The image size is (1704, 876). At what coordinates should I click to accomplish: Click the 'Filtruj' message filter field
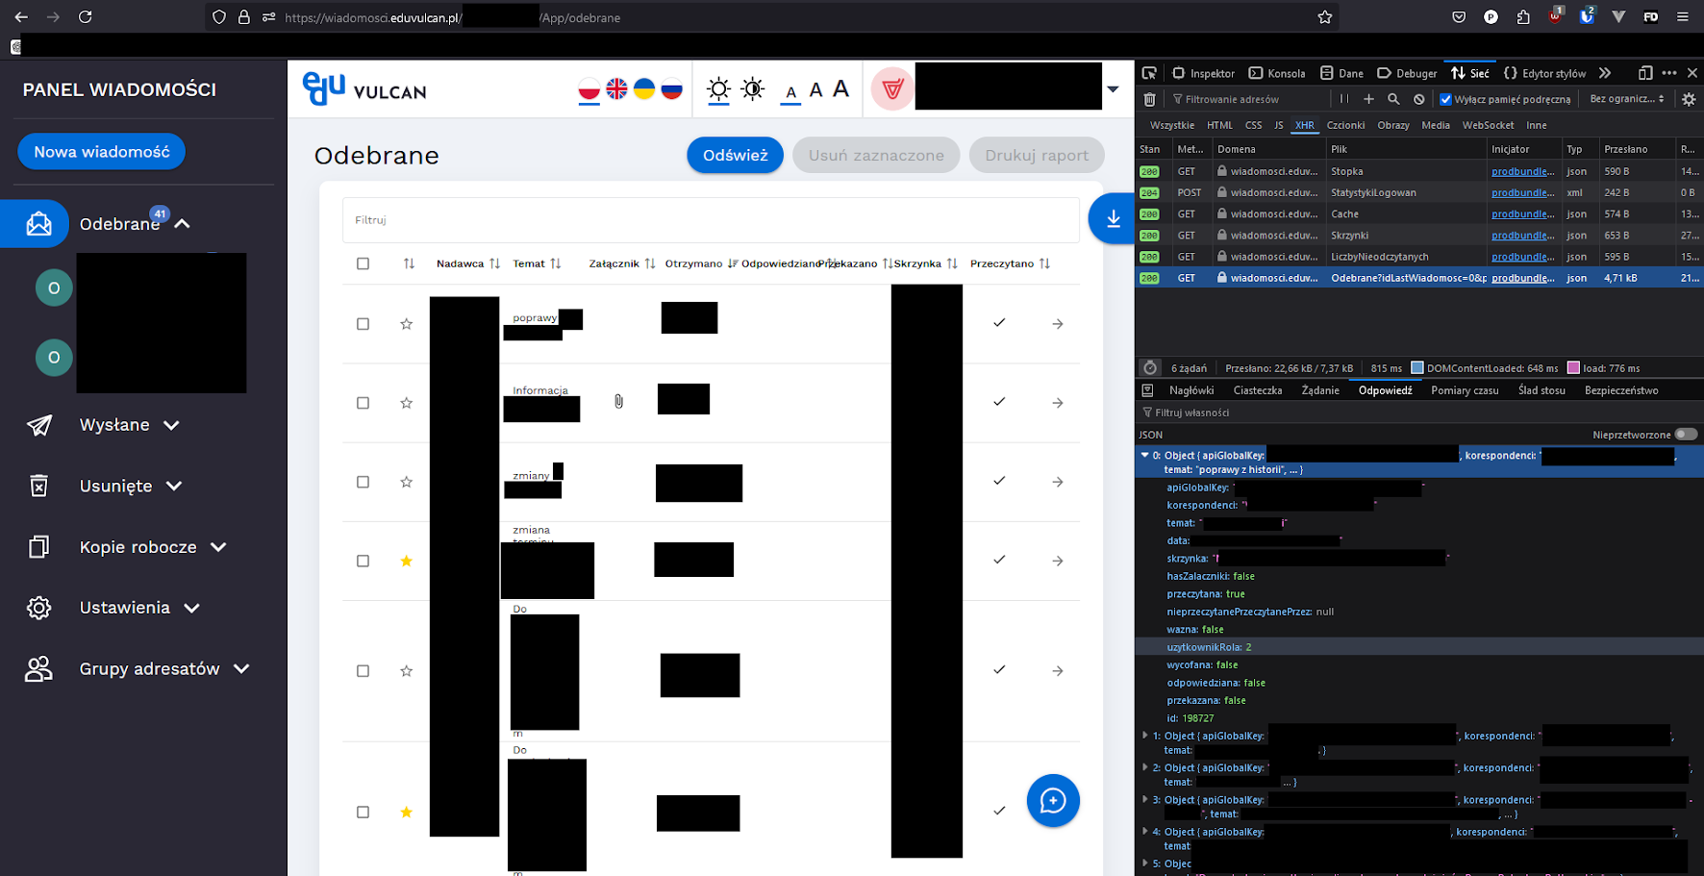[710, 220]
